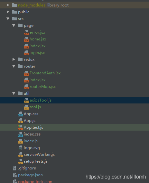The width and height of the screenshot is (149, 183).
Task: Select the redux folder name
Action: pyautogui.click(x=29, y=59)
